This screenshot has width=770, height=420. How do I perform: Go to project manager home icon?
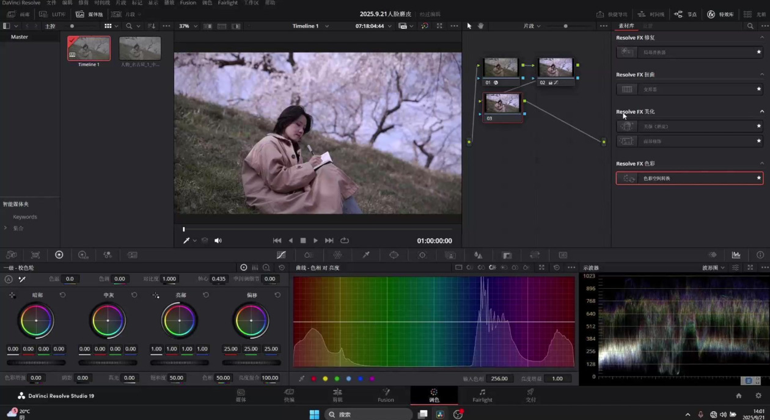pyautogui.click(x=739, y=396)
